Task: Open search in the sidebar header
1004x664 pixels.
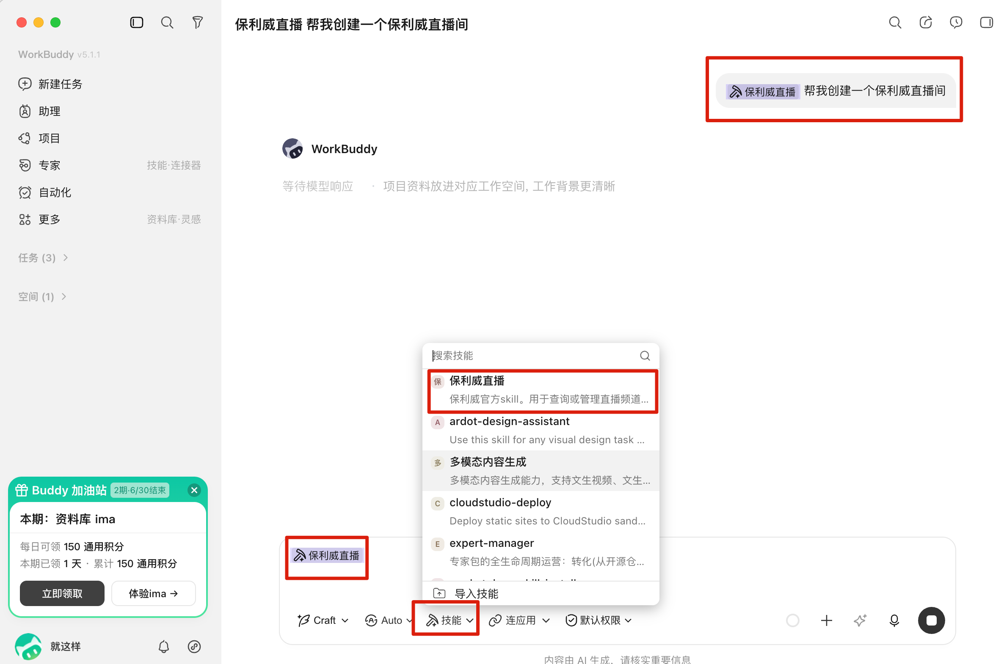Action: (167, 22)
